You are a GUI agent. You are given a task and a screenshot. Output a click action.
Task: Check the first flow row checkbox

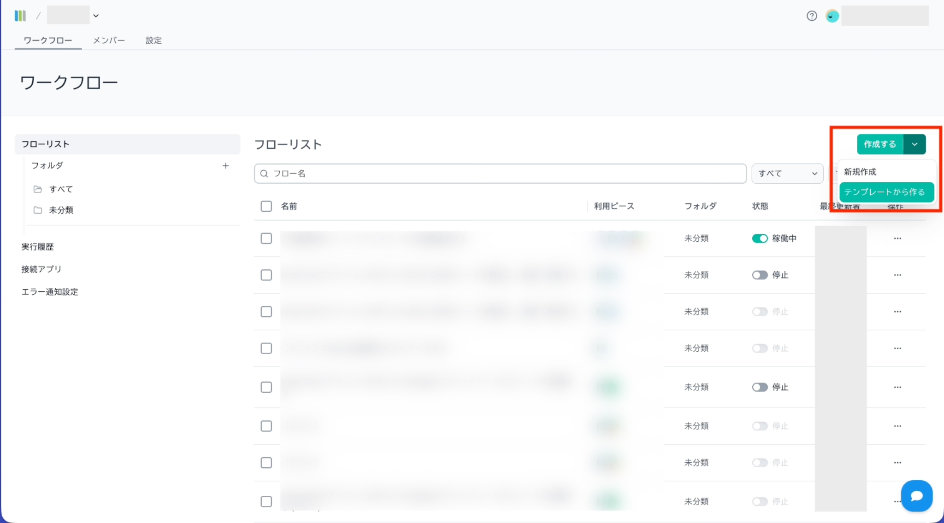pos(266,238)
